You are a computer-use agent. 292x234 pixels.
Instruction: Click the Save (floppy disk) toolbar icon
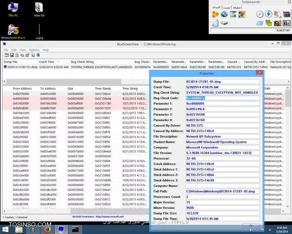click(x=12, y=55)
